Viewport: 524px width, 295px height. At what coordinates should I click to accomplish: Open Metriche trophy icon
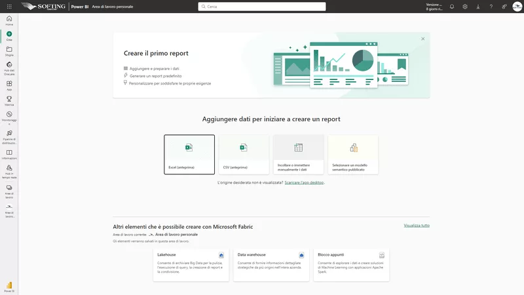(9, 101)
